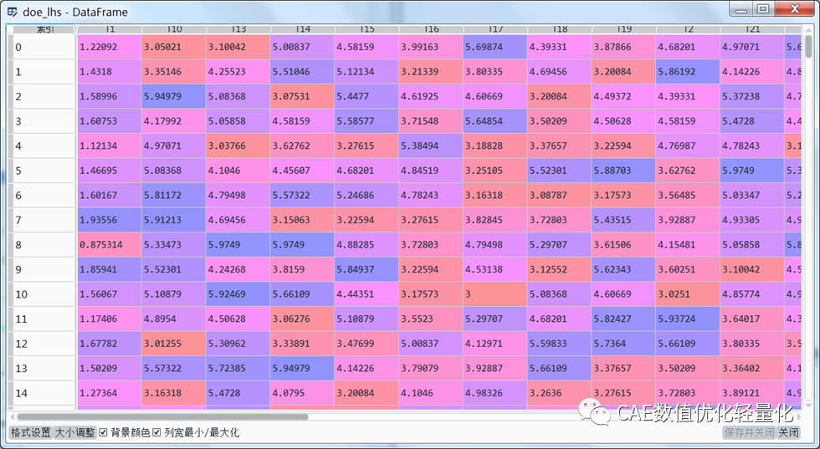The height and width of the screenshot is (449, 820).
Task: Select the cell with value 4.15481
Action: tap(688, 245)
